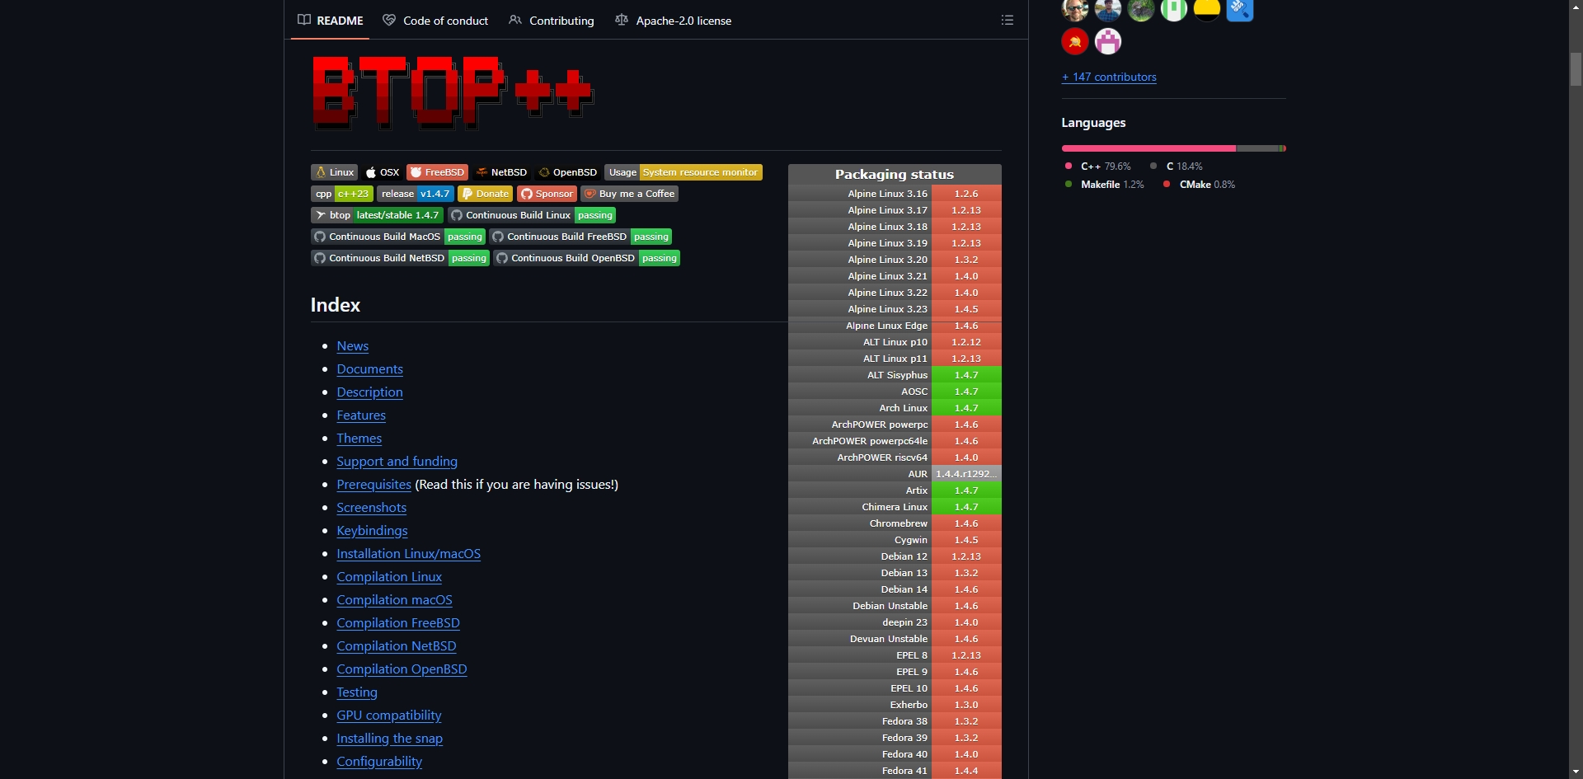The height and width of the screenshot is (779, 1583).
Task: Click the C 18.4% language link
Action: (x=1177, y=167)
